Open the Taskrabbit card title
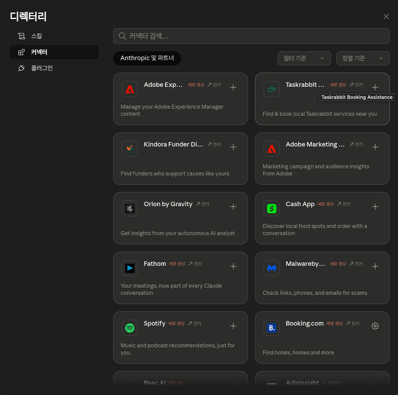Screen dimensions: 398x395 (x=305, y=85)
